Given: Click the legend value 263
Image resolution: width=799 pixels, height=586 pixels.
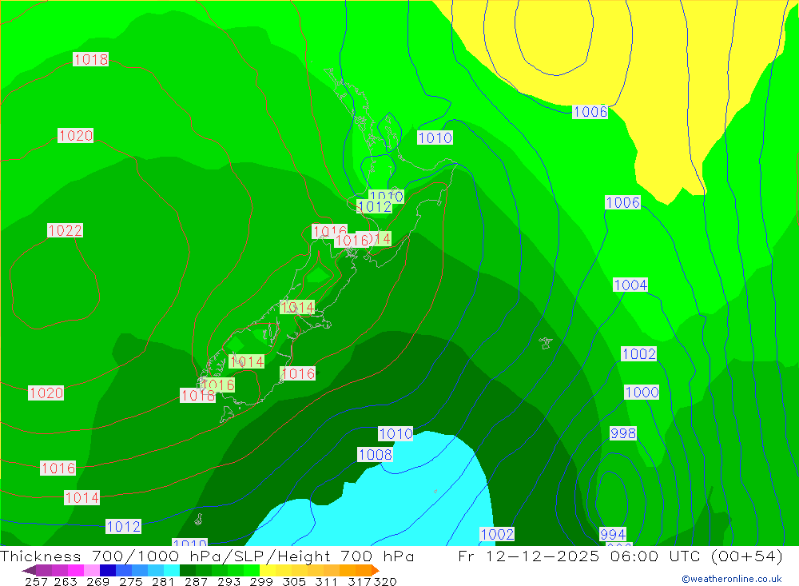Looking at the screenshot, I should [66, 581].
